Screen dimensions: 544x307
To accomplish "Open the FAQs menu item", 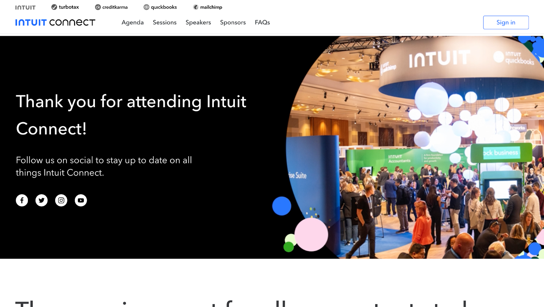I will [x=262, y=22].
